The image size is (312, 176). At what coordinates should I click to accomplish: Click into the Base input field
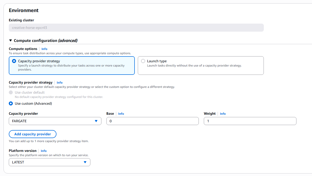pyautogui.click(x=152, y=121)
